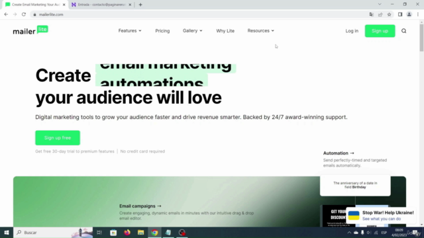Open the notepad app icon in taskbar
The image size is (424, 238).
168,232
